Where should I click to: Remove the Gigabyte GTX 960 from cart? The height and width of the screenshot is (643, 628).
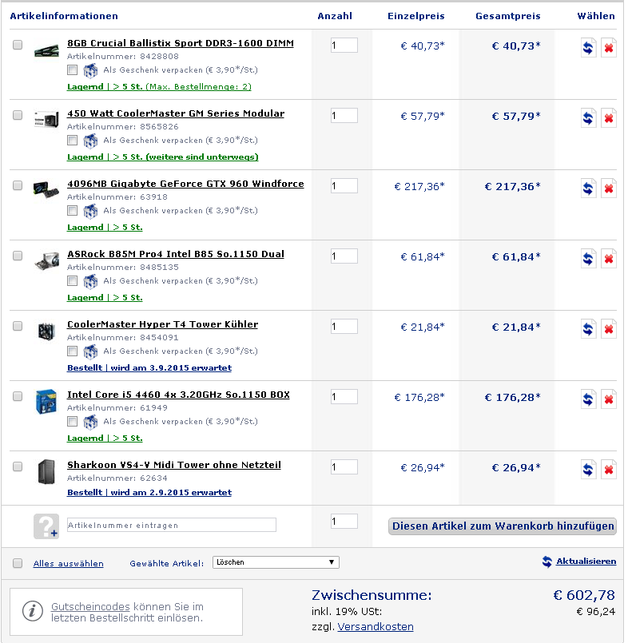(609, 189)
